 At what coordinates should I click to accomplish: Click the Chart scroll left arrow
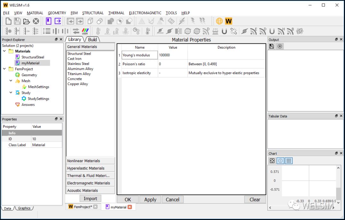(x=270, y=208)
